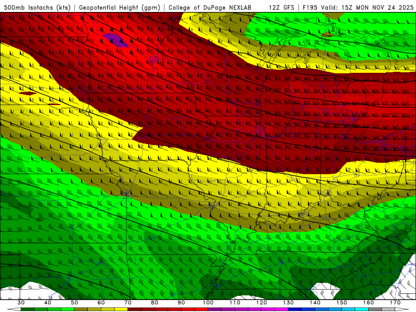The image size is (416, 312).
Task: Click the '60' legend value
Action: pyautogui.click(x=101, y=303)
